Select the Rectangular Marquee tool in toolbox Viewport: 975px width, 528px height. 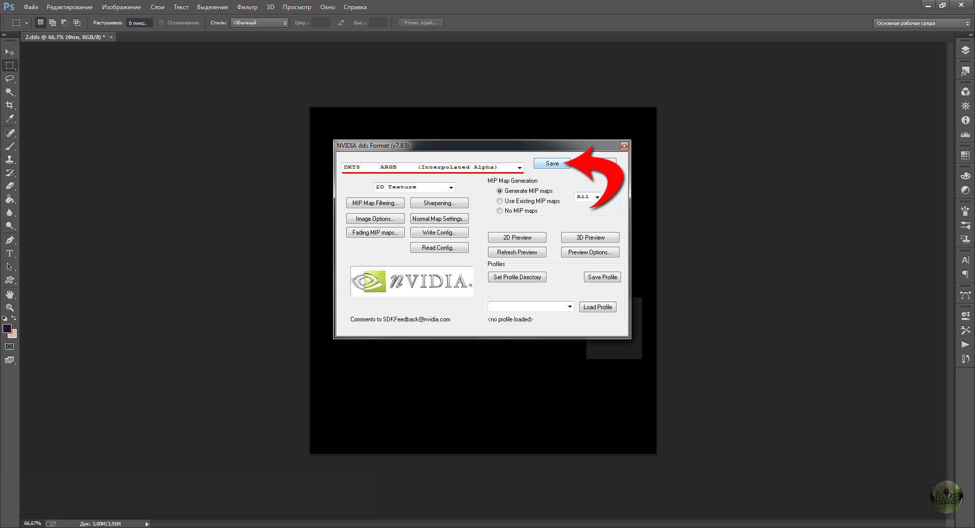10,65
